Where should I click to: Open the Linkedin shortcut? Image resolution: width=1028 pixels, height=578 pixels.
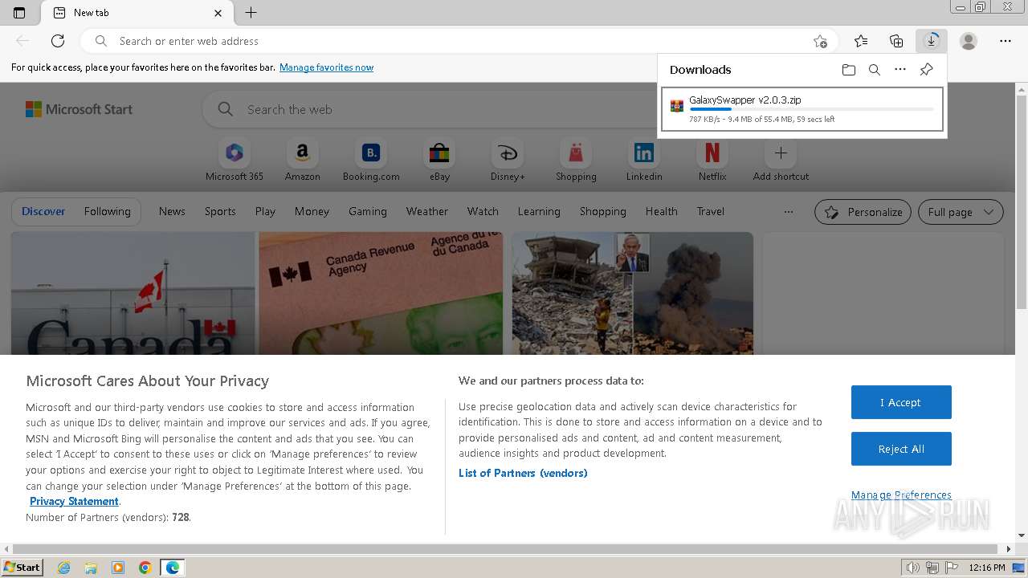coord(644,160)
